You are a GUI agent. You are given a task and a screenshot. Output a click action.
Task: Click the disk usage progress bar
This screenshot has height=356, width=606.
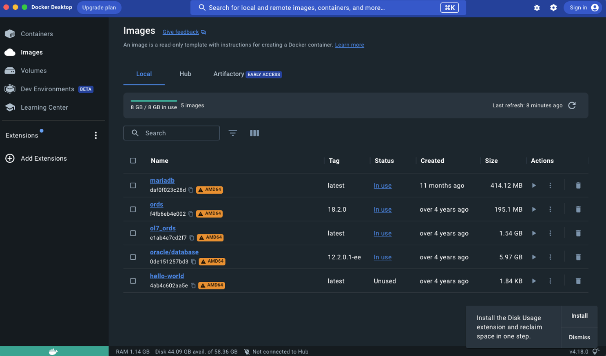(154, 101)
